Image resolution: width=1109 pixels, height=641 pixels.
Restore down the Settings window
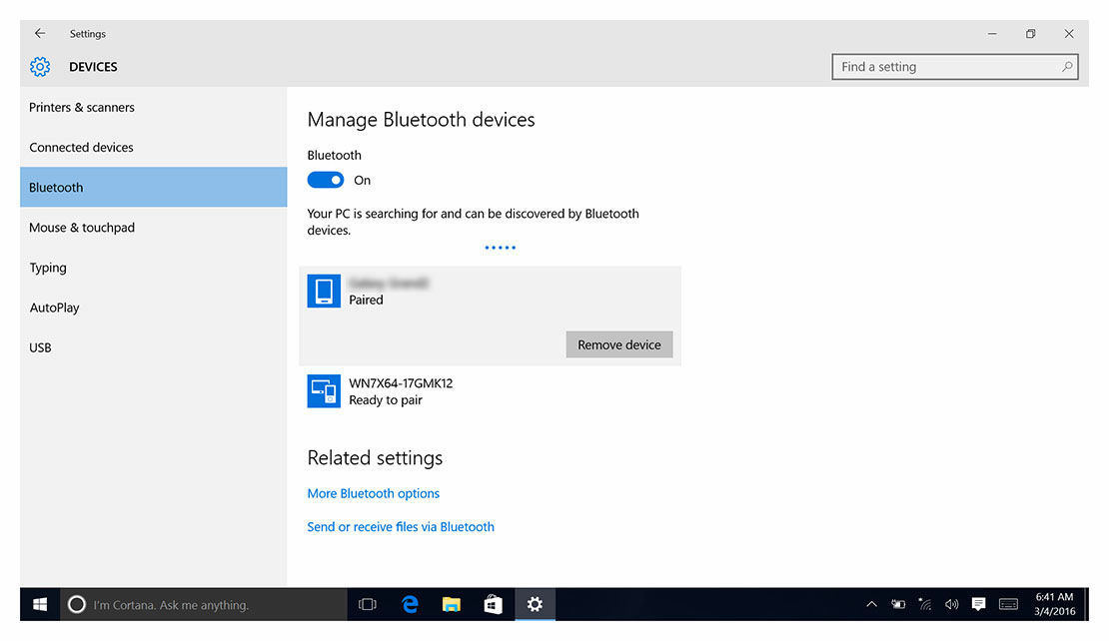tap(1030, 33)
